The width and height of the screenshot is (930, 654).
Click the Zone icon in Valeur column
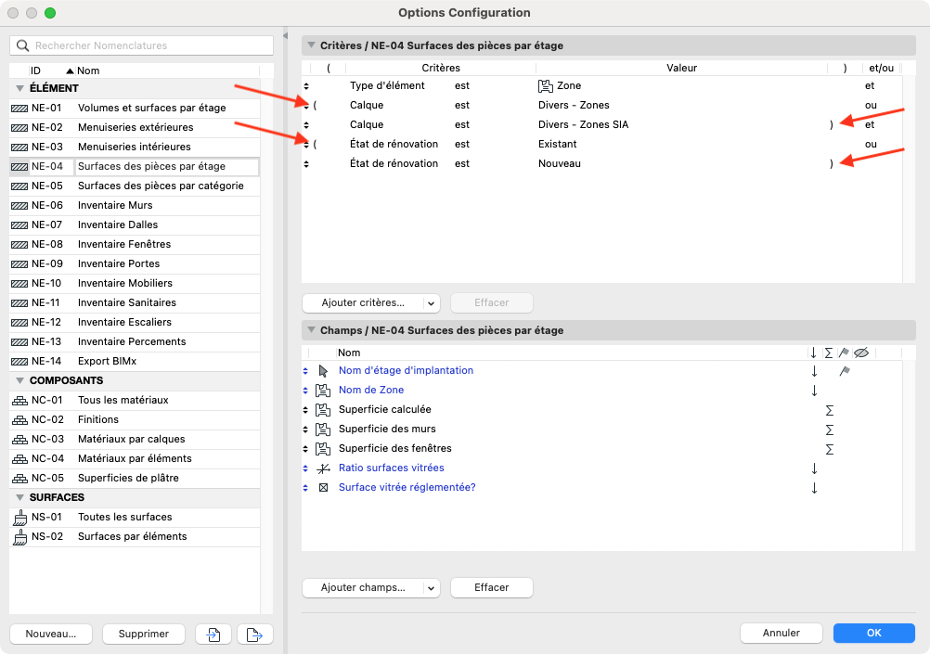coord(545,86)
